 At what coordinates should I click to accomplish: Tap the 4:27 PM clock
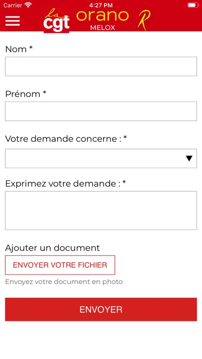pyautogui.click(x=101, y=5)
